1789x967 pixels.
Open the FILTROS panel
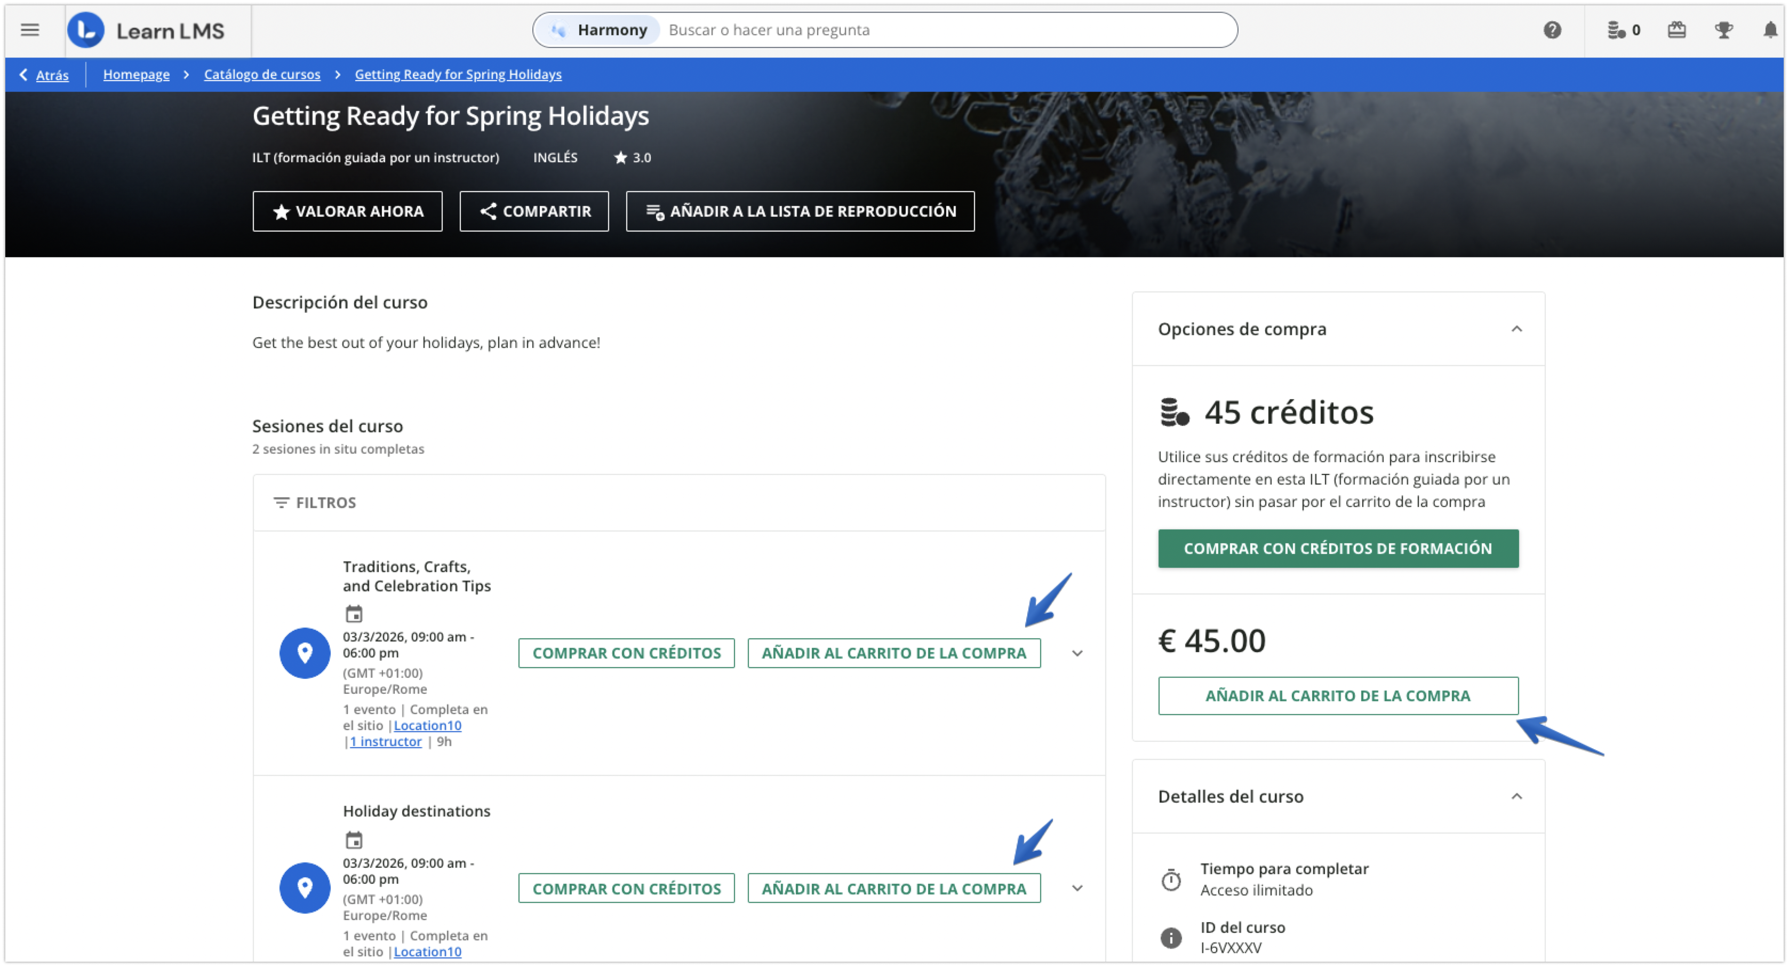pyautogui.click(x=315, y=502)
